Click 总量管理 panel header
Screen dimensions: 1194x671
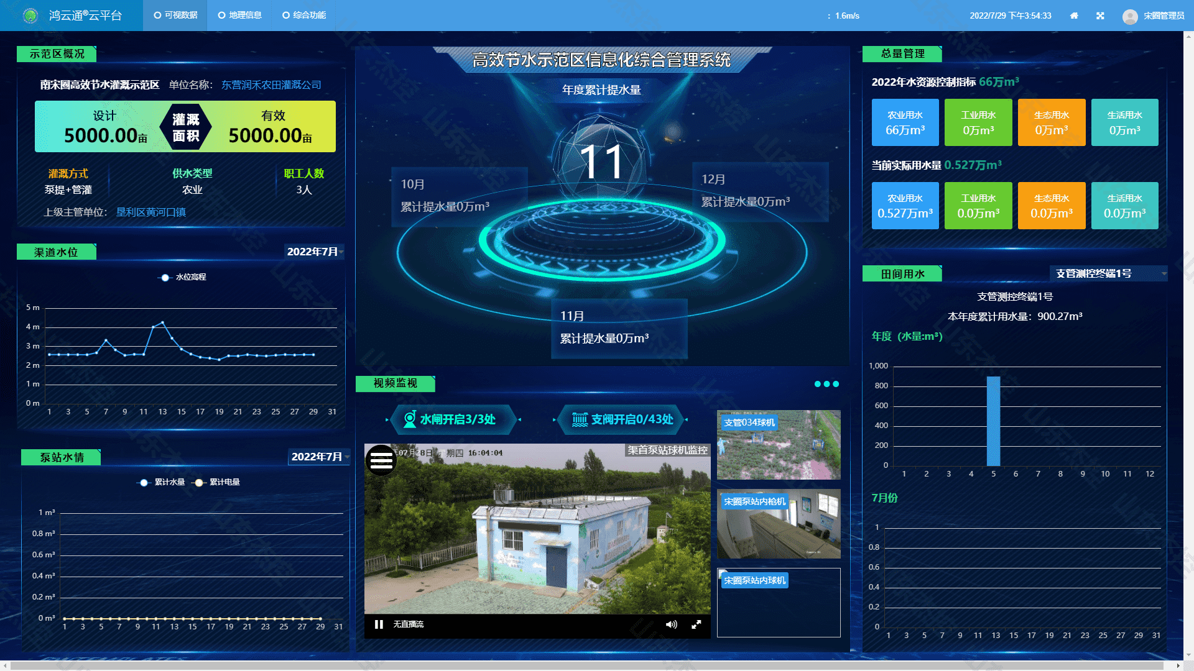point(902,54)
